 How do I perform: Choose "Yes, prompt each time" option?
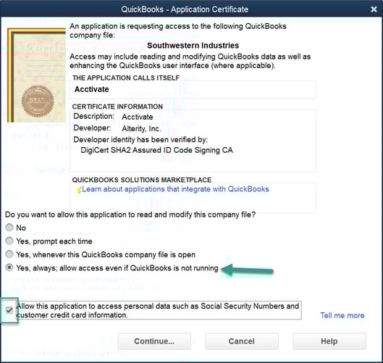(x=9, y=241)
